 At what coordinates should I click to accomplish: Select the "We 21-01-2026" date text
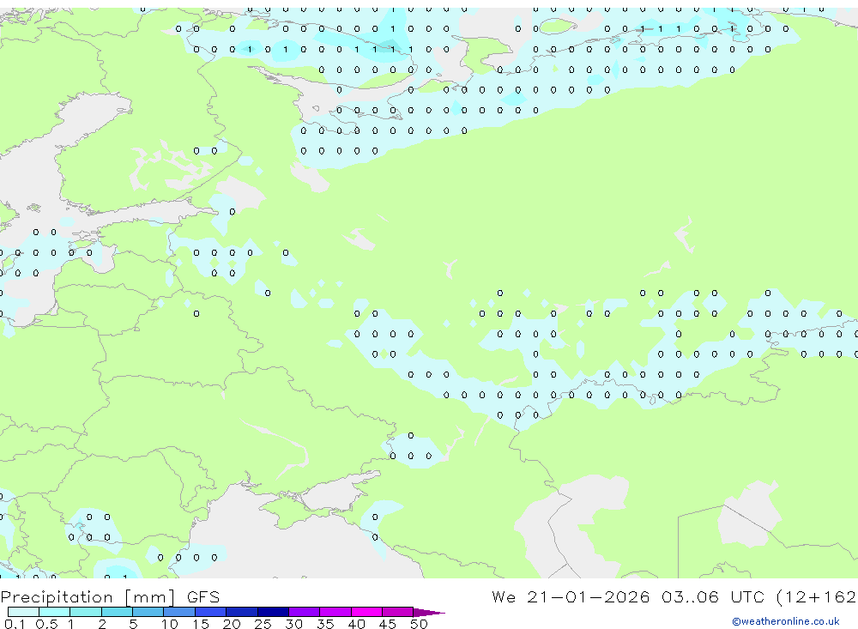point(571,597)
